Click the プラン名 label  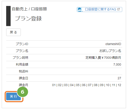pos(22,51)
